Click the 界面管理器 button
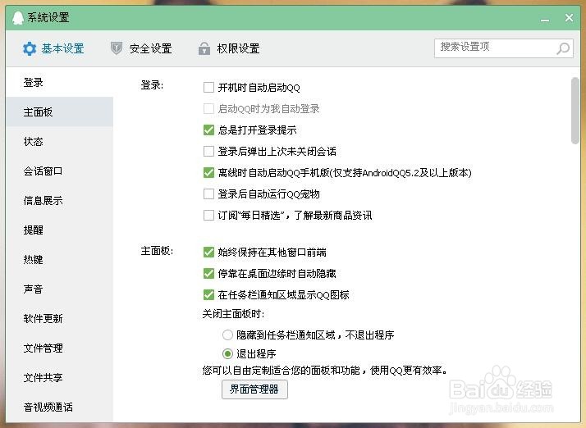This screenshot has width=586, height=428. point(254,389)
